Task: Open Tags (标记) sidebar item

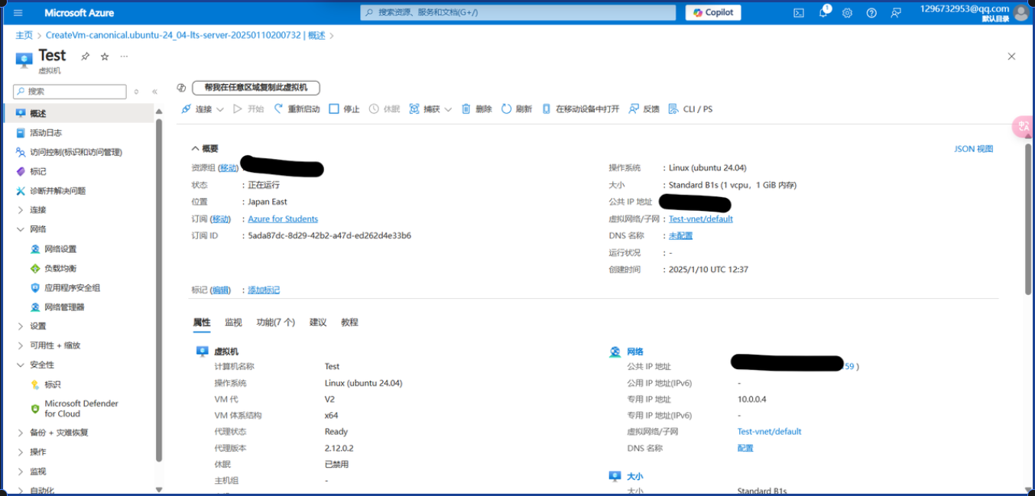Action: tap(38, 171)
